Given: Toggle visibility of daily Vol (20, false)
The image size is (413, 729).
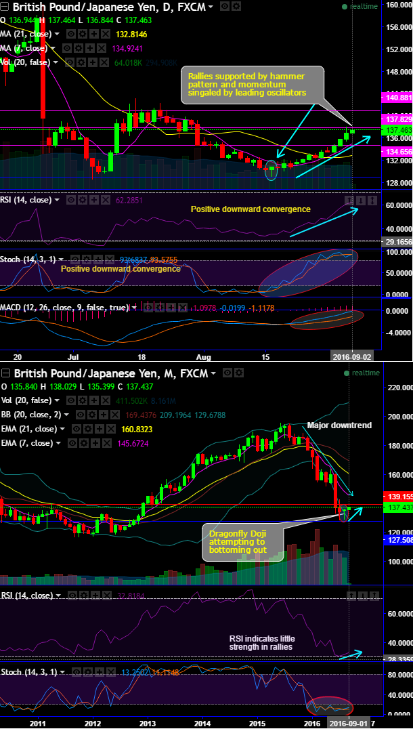Looking at the screenshot, I should coord(70,62).
